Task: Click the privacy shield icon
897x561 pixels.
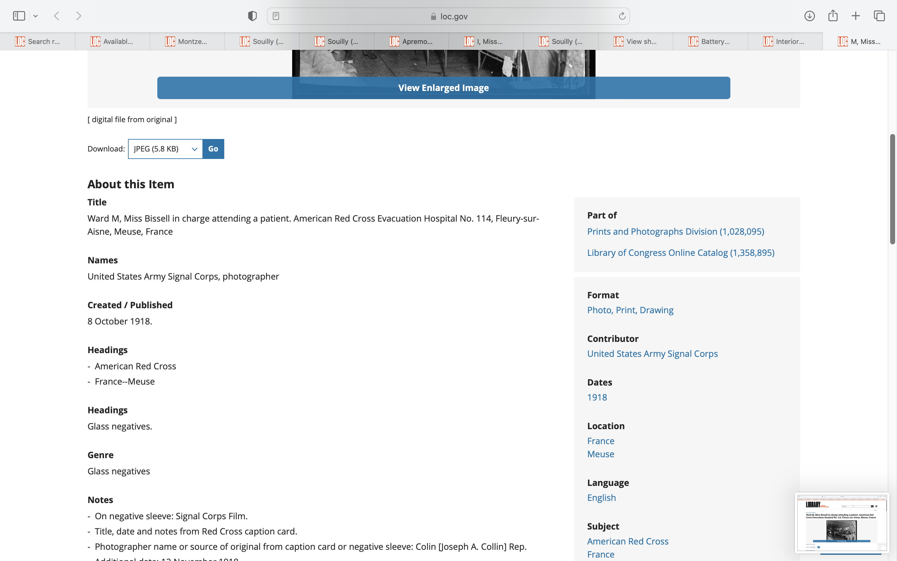Action: 252,16
